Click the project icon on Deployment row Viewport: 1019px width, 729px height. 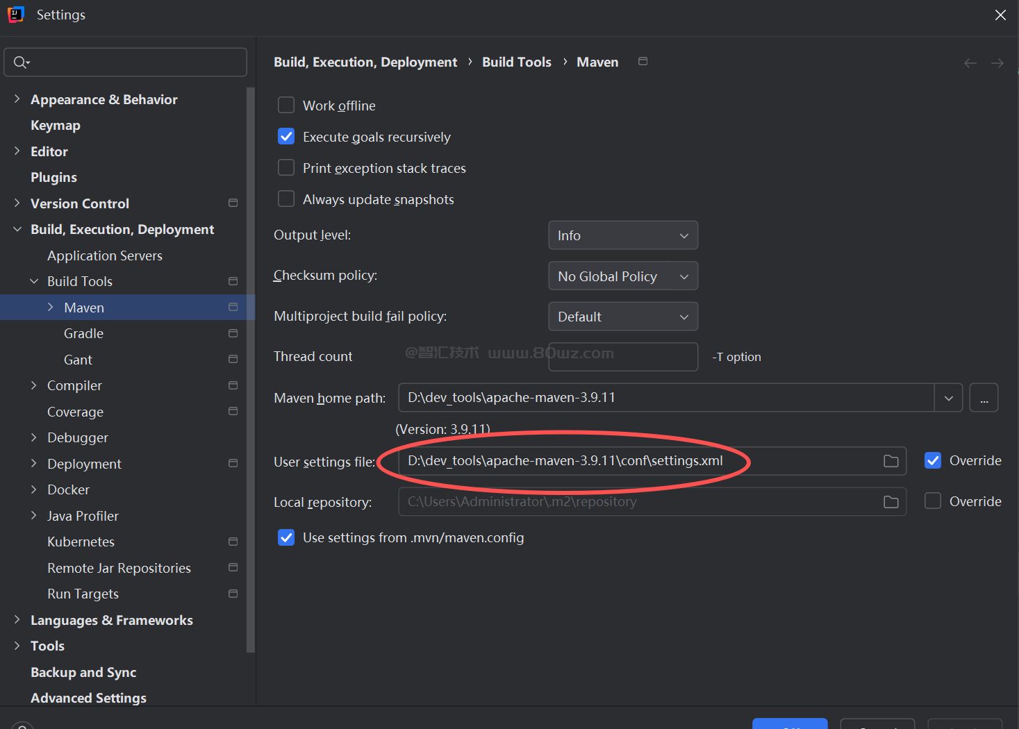pos(233,463)
